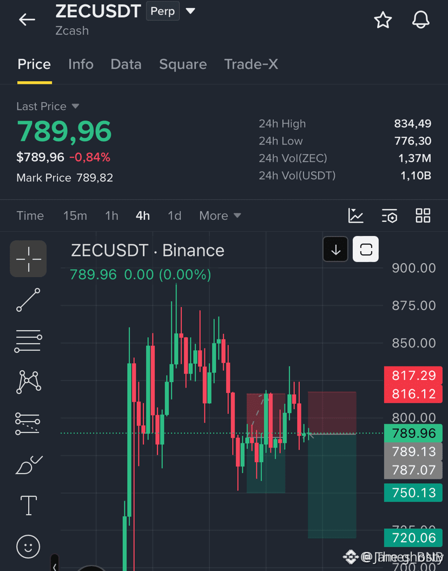Select the text annotation tool
The image size is (448, 571).
pyautogui.click(x=28, y=506)
